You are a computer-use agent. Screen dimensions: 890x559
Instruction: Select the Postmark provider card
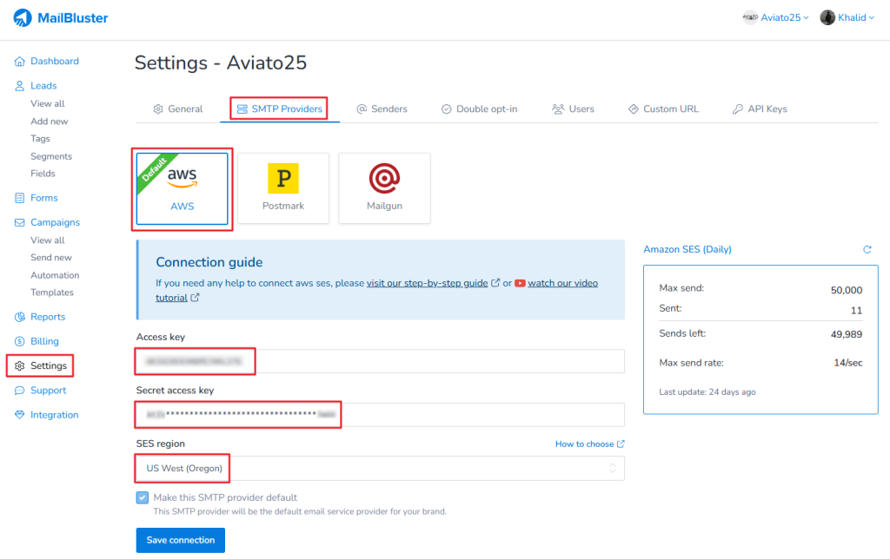coord(283,188)
